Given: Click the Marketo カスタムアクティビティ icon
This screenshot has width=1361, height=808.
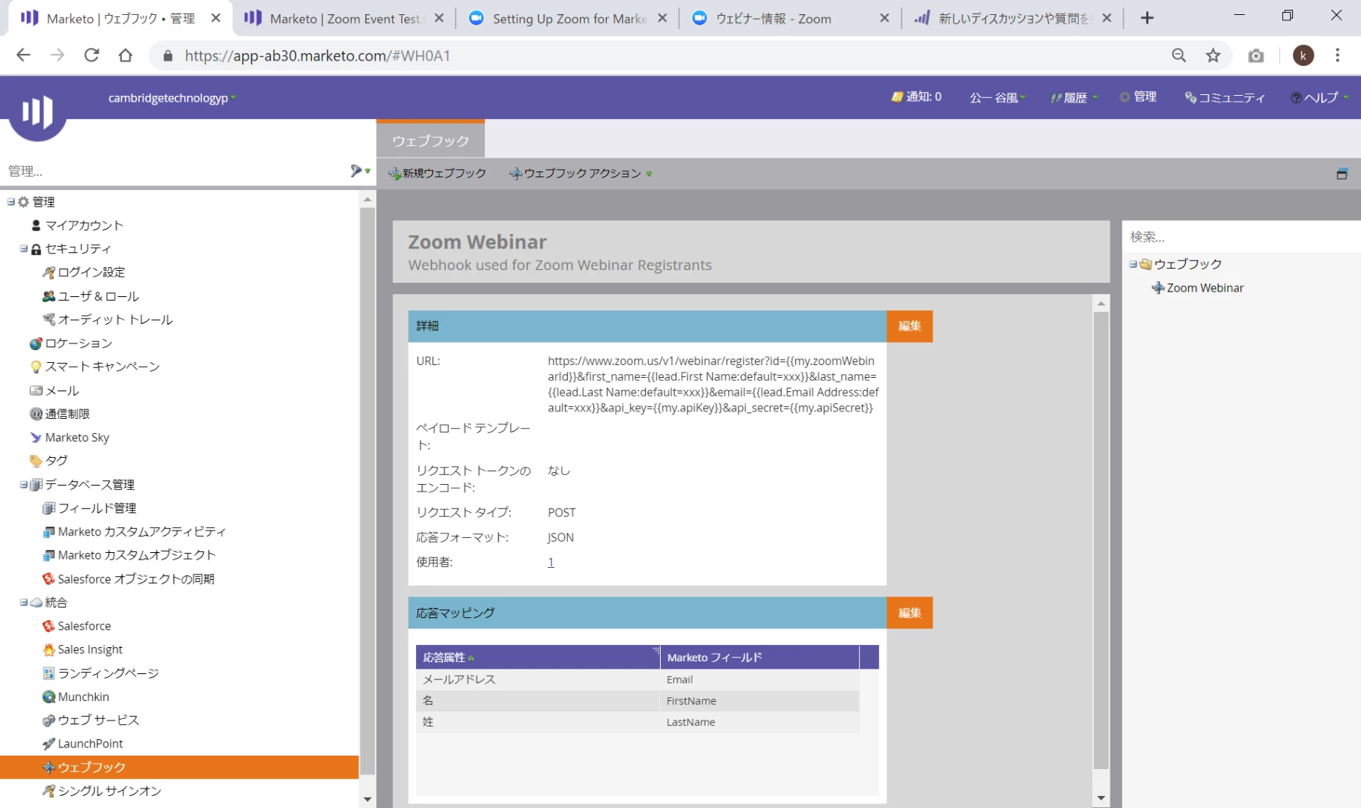Looking at the screenshot, I should pyautogui.click(x=49, y=532).
